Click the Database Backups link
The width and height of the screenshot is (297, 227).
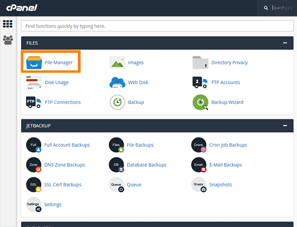click(x=147, y=165)
